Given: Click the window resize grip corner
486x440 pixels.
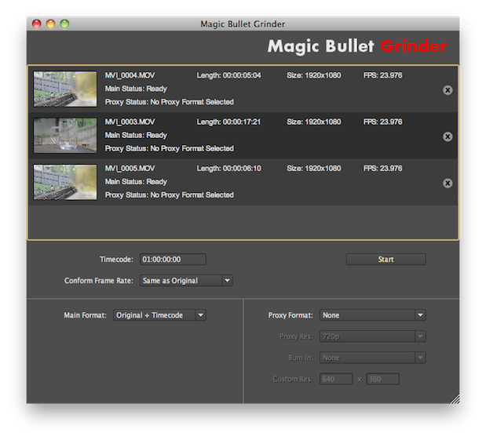Looking at the screenshot, I should tap(455, 399).
